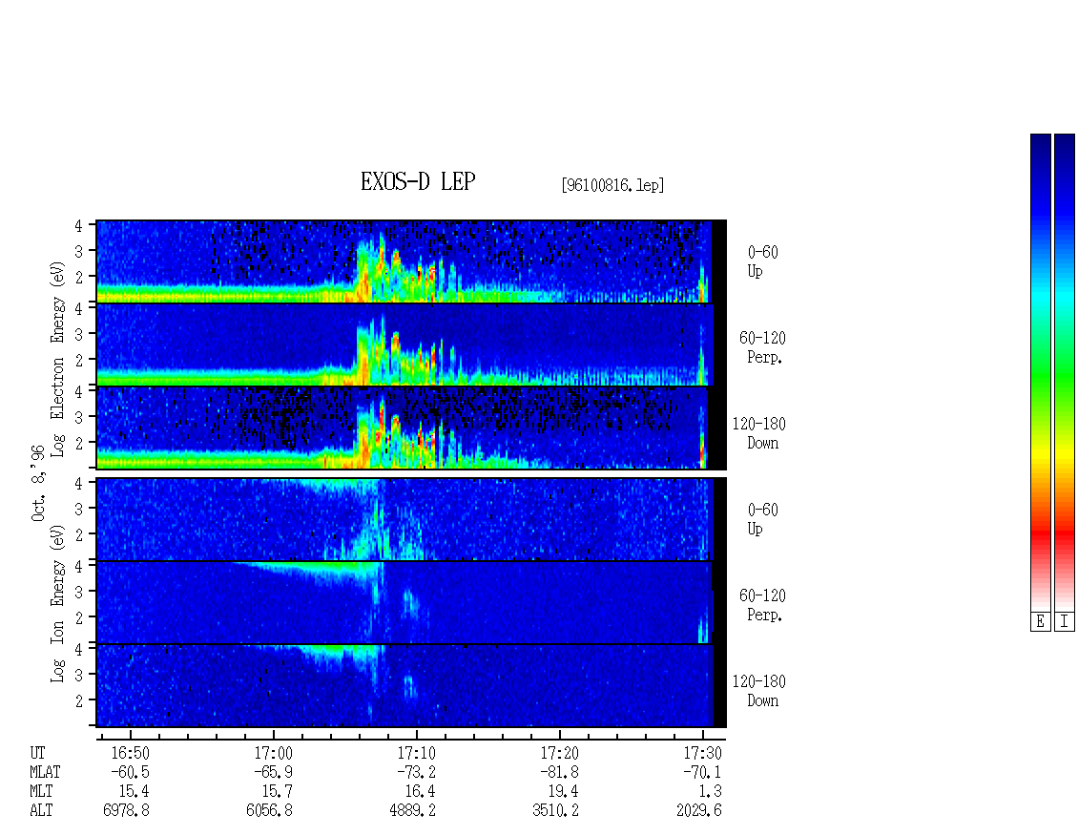This screenshot has height=835, width=1078.
Task: Click the MLAT value -73.2
Action: click(416, 772)
